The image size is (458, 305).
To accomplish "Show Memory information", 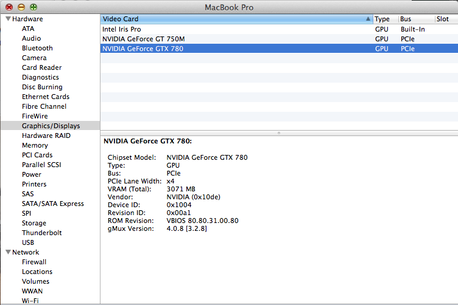I will [35, 145].
